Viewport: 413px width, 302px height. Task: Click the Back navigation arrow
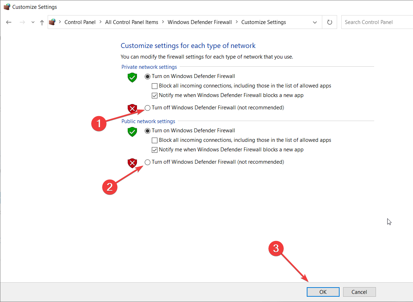coord(9,22)
